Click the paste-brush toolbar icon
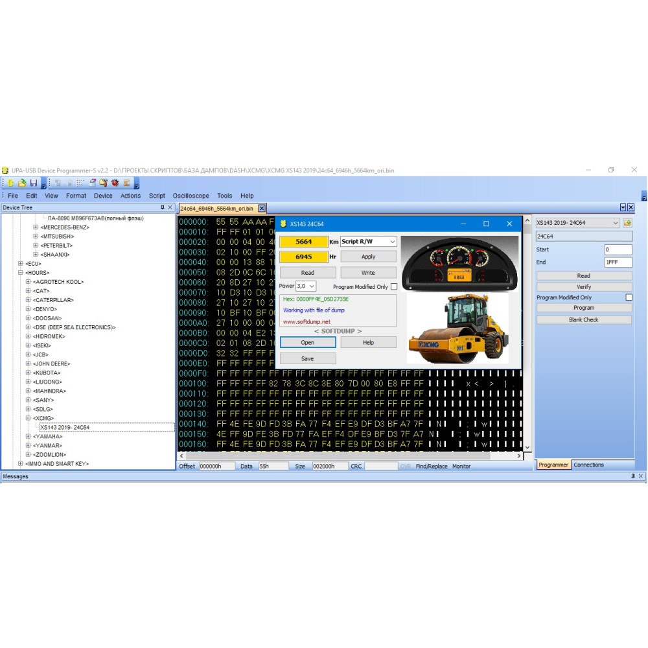The image size is (648, 648). click(104, 183)
